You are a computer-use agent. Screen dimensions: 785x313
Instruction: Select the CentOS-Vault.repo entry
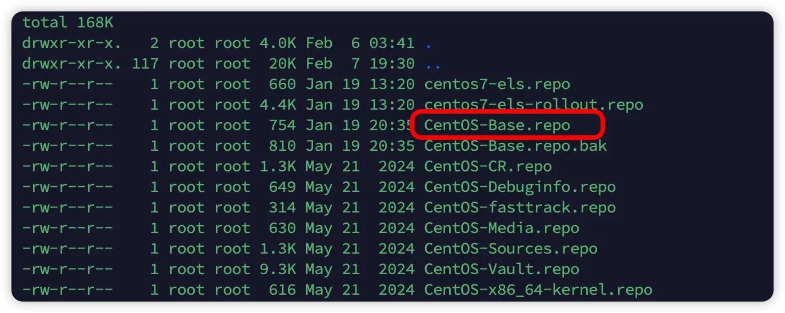(502, 269)
